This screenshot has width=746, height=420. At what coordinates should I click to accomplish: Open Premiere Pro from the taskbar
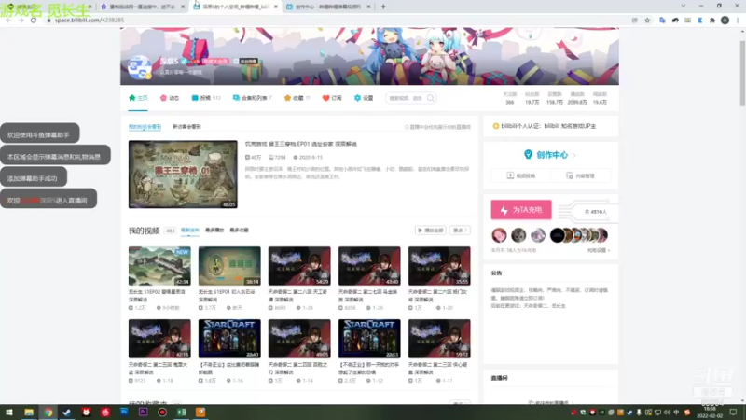pos(144,413)
